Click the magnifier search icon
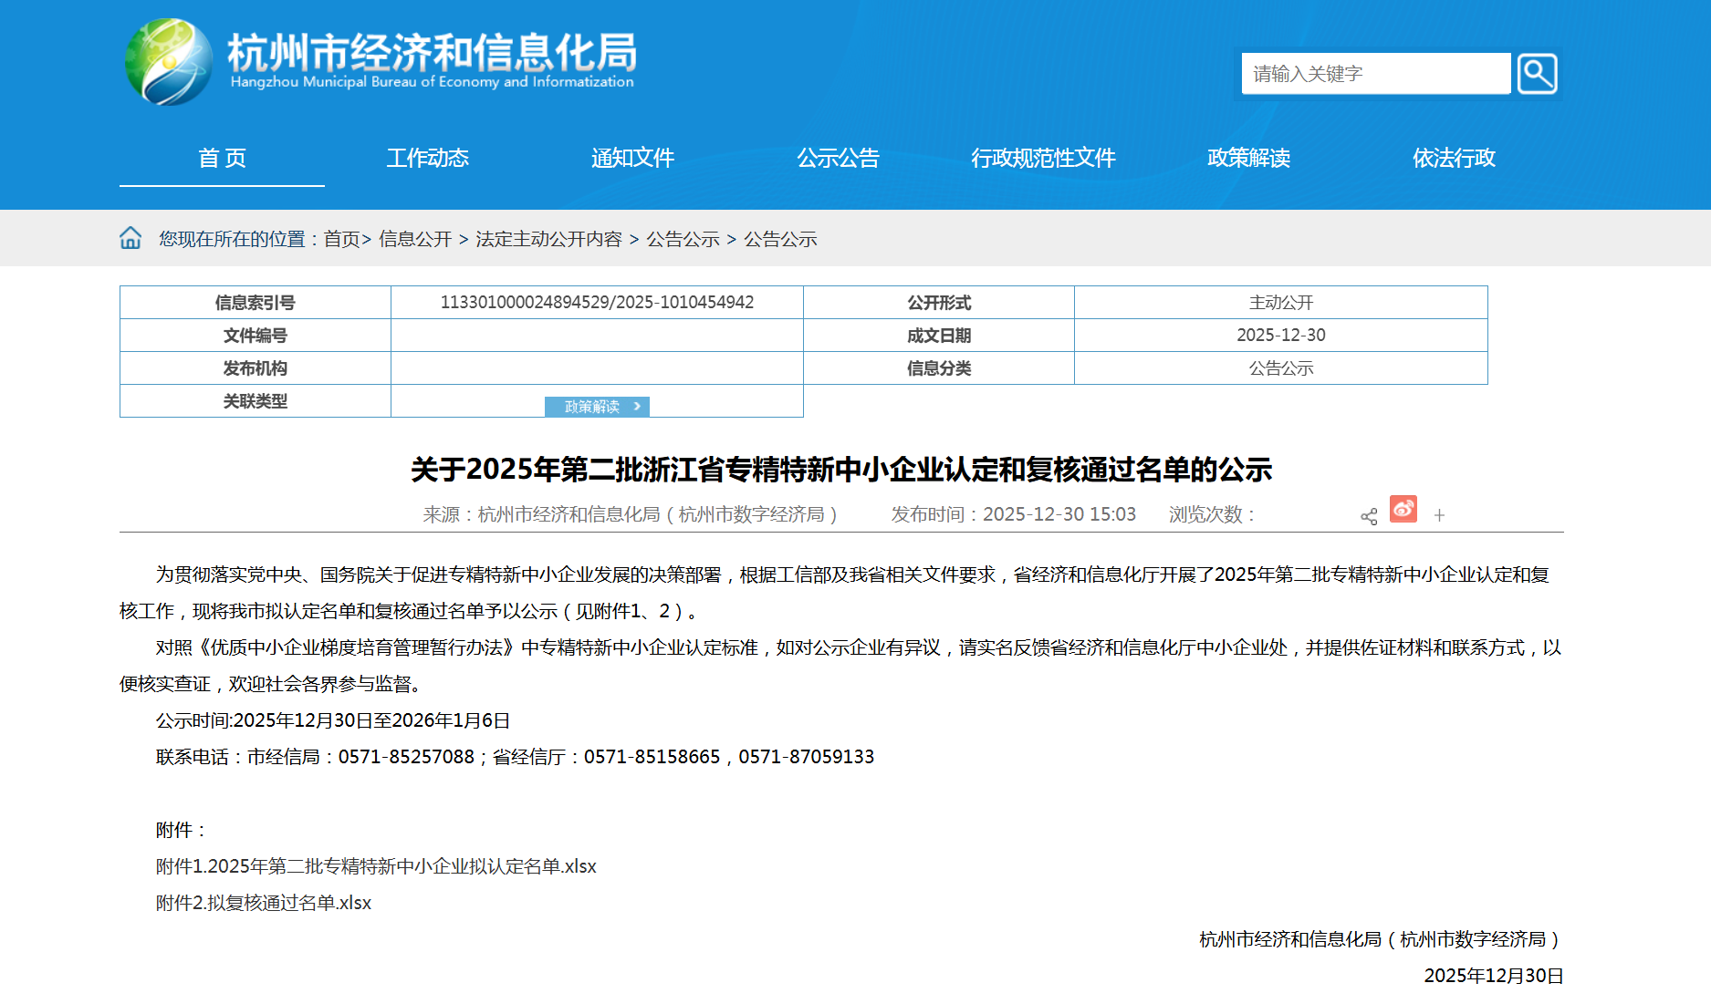1711x1004 pixels. pos(1537,74)
